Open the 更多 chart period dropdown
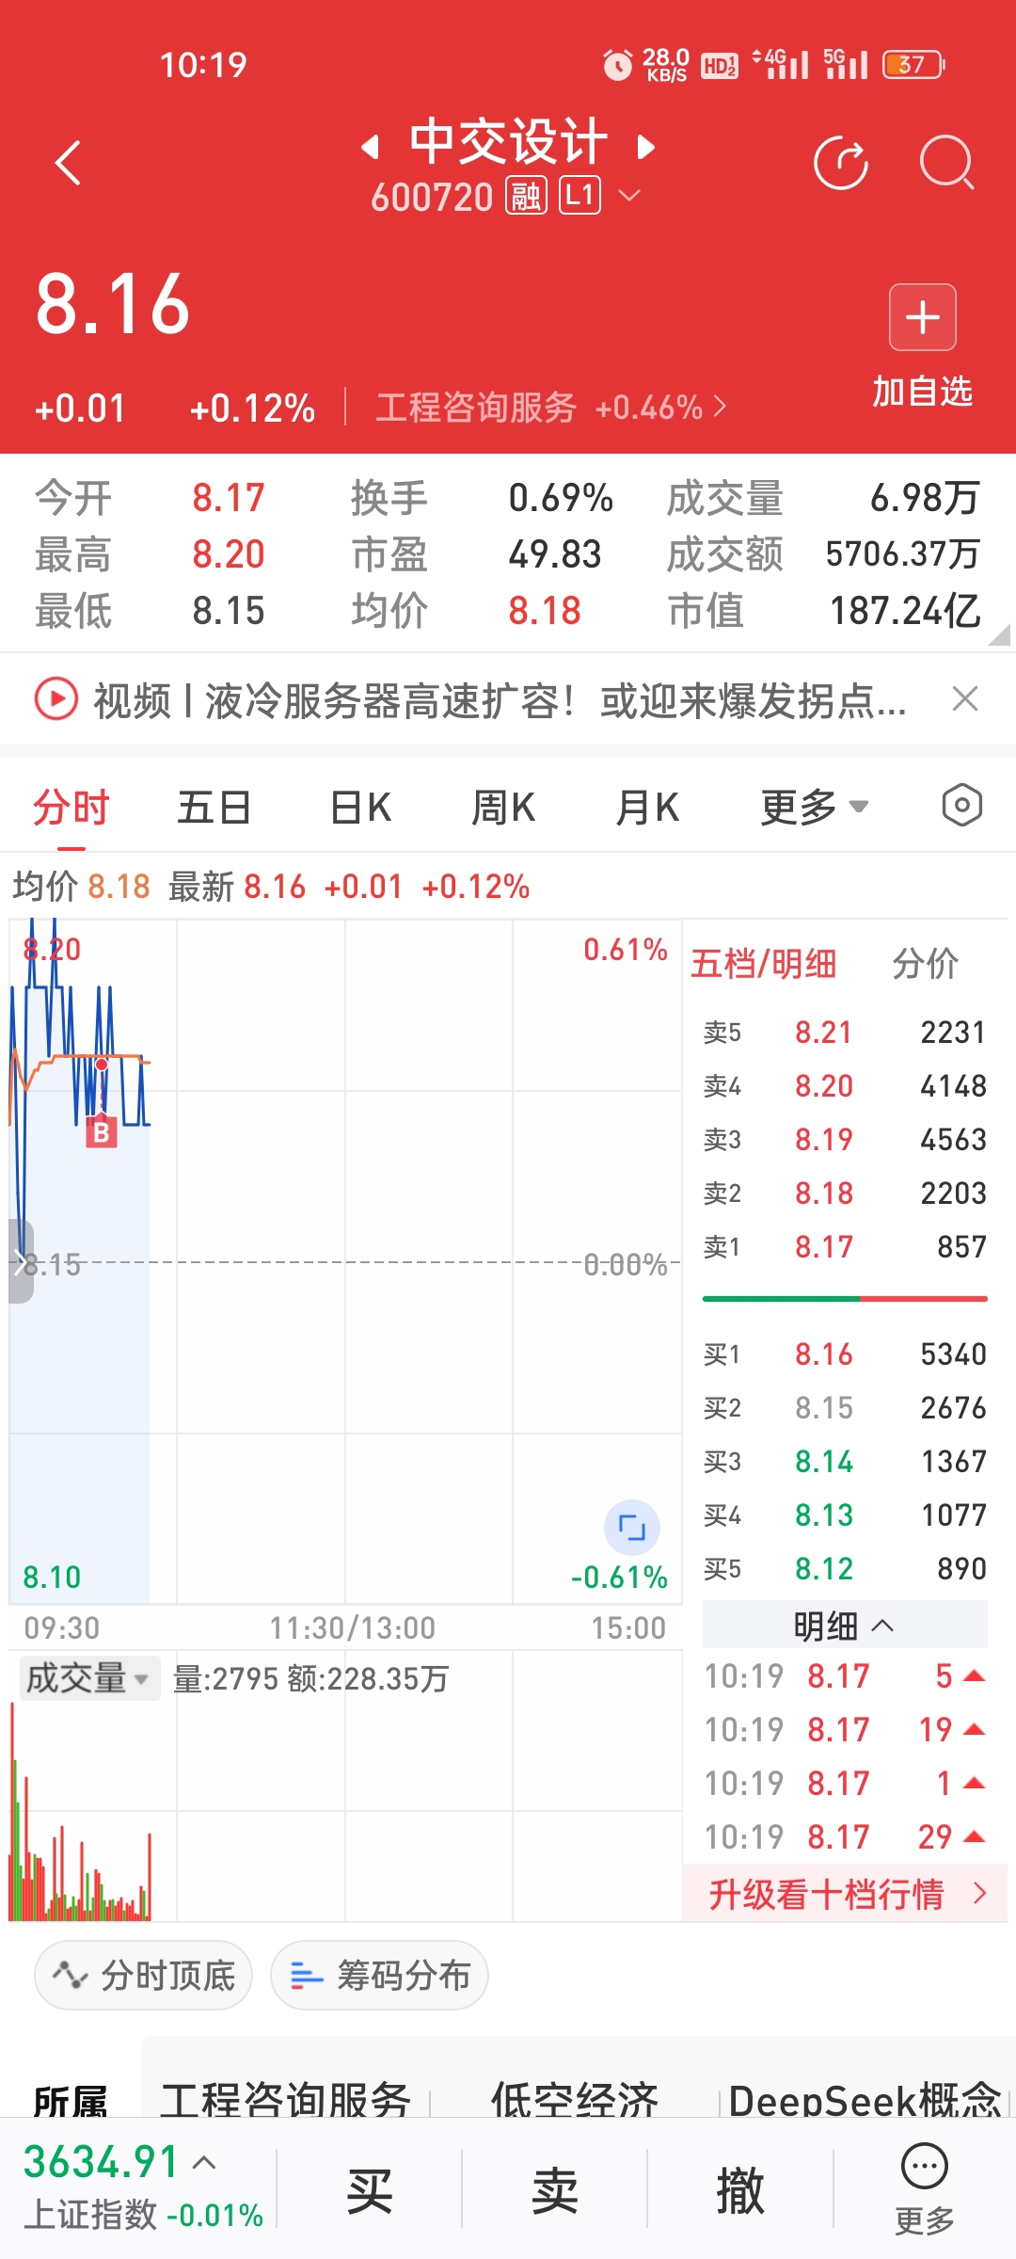The width and height of the screenshot is (1016, 2259). [815, 808]
